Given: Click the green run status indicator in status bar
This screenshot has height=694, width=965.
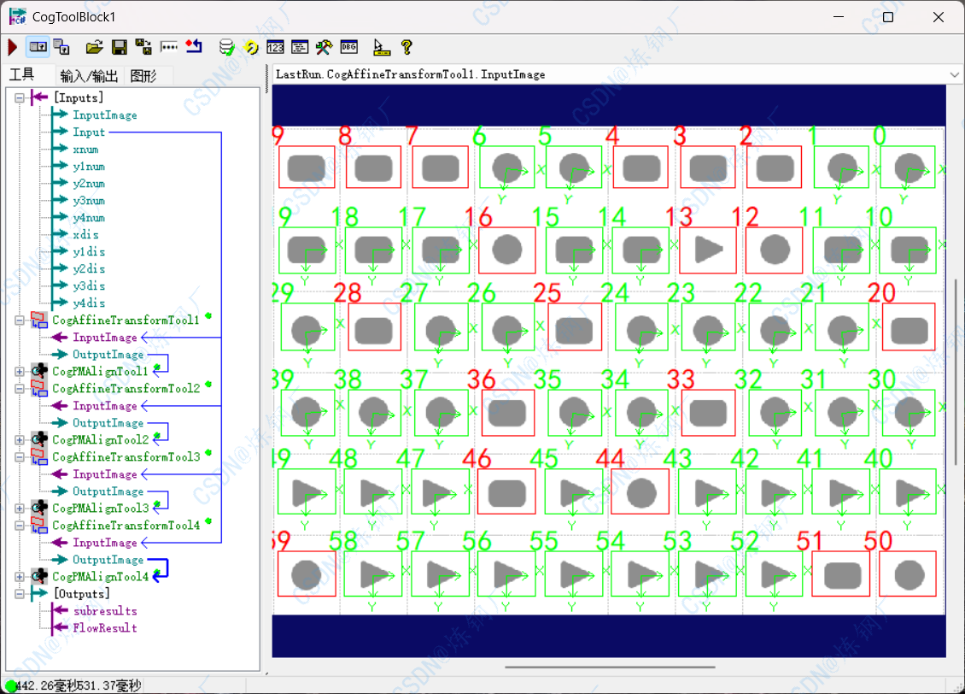Looking at the screenshot, I should pos(10,685).
